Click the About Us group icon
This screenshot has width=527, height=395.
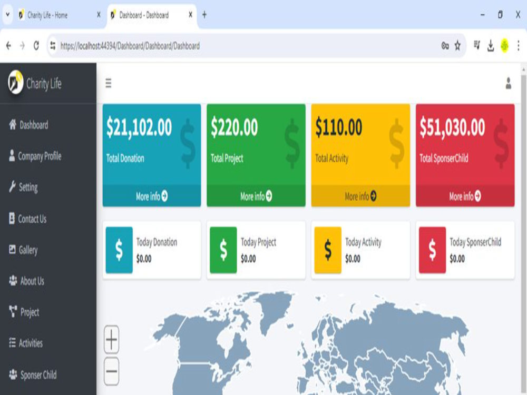(x=13, y=281)
